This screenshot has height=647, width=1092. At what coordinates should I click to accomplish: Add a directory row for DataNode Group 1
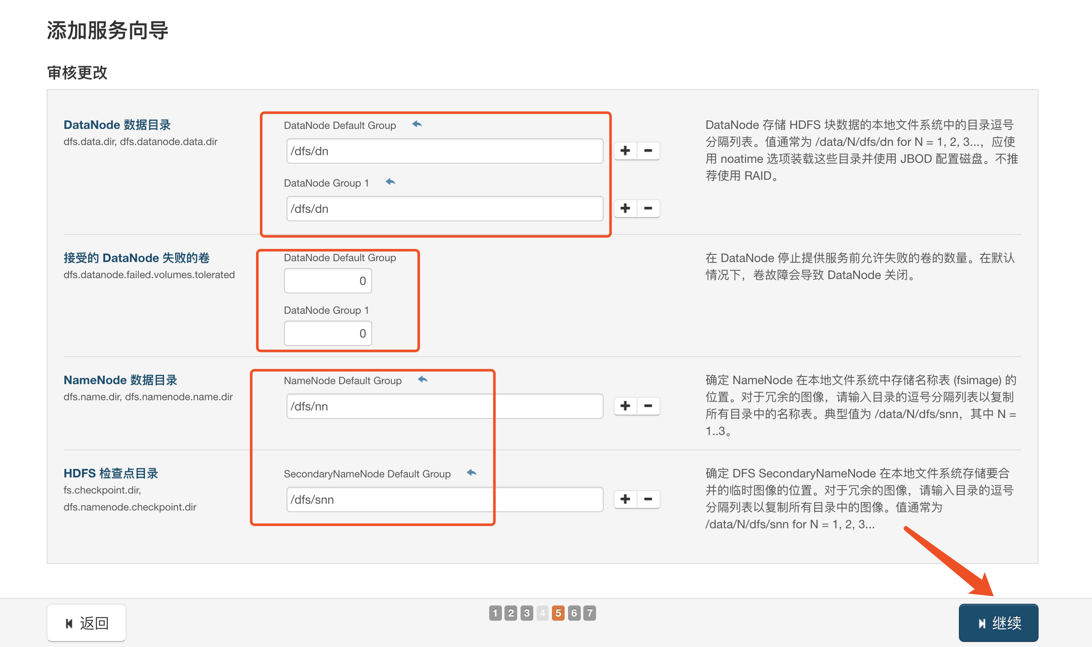625,209
